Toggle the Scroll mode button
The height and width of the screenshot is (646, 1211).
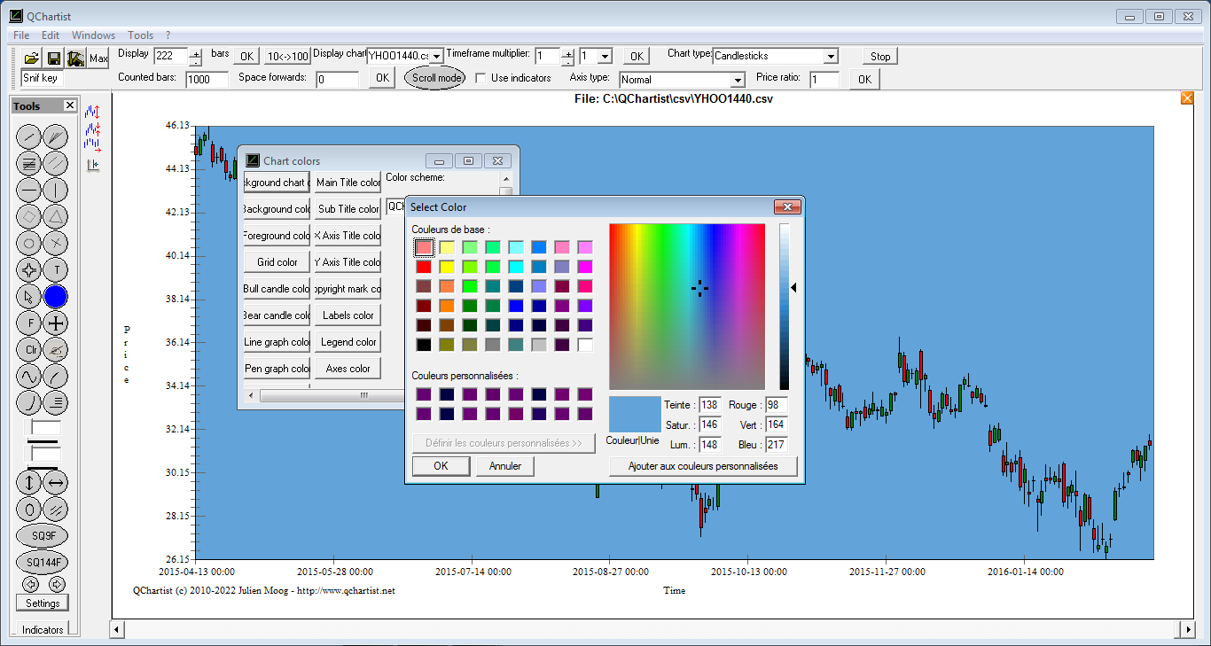point(434,78)
